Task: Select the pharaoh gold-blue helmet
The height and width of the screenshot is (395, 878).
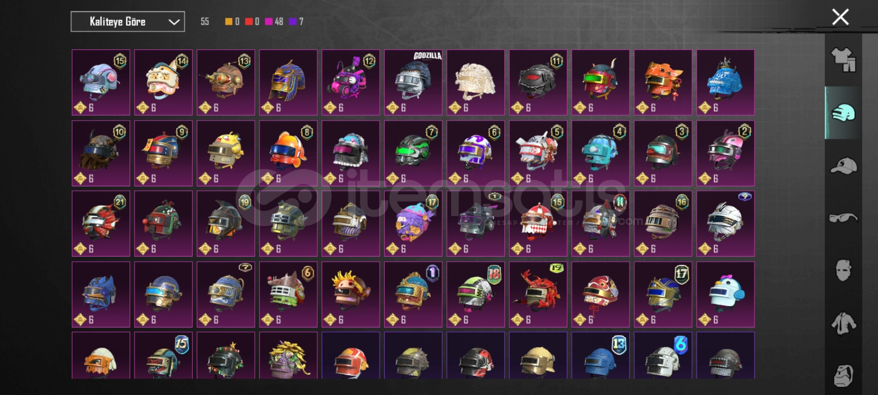Action: pyautogui.click(x=288, y=82)
